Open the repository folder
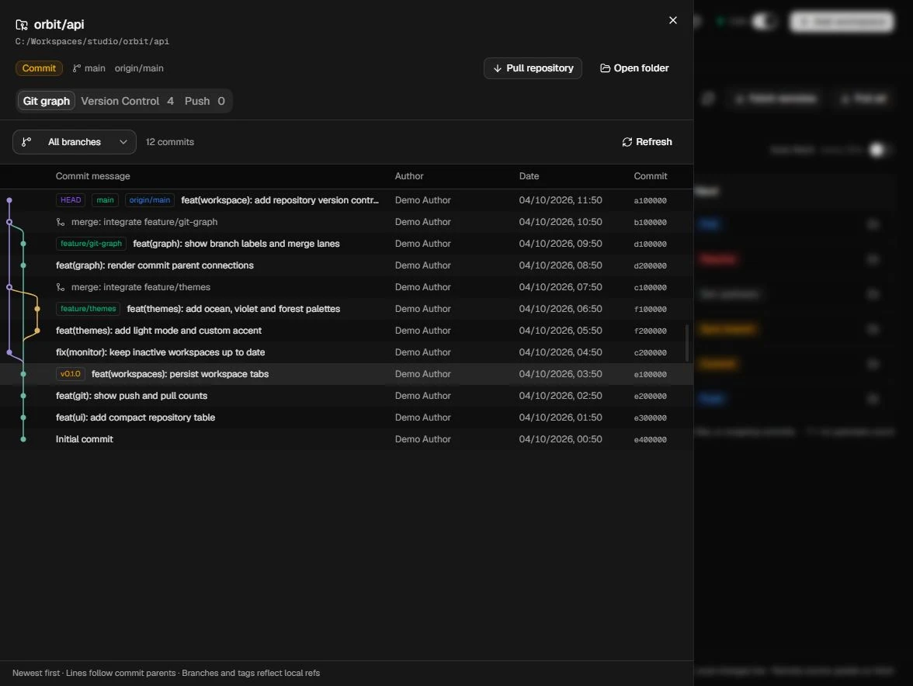913x686 pixels. 635,68
